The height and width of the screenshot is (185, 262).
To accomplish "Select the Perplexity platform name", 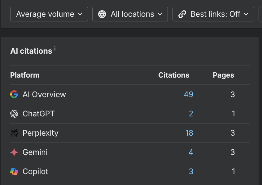I will click(41, 133).
